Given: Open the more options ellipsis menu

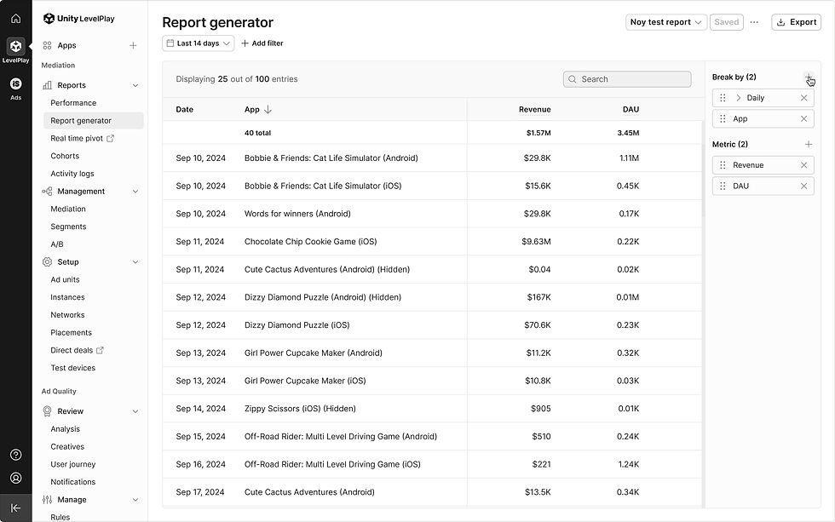Looking at the screenshot, I should click(x=754, y=22).
